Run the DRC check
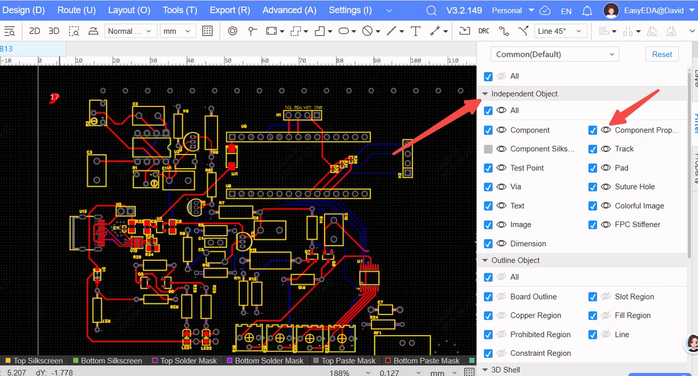This screenshot has width=698, height=376. click(x=484, y=31)
